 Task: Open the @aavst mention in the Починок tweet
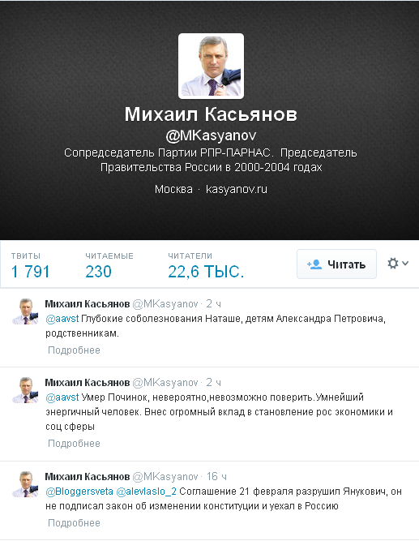pyautogui.click(x=62, y=397)
